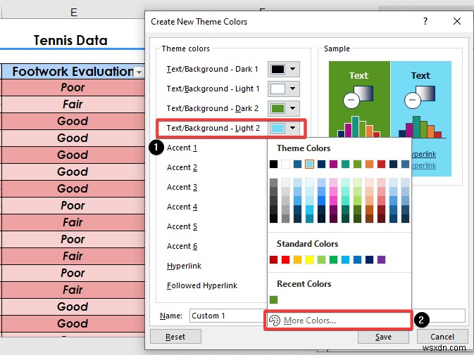This screenshot has height=355, width=474.
Task: Click the Dark 2 green color preview
Action: 277,108
